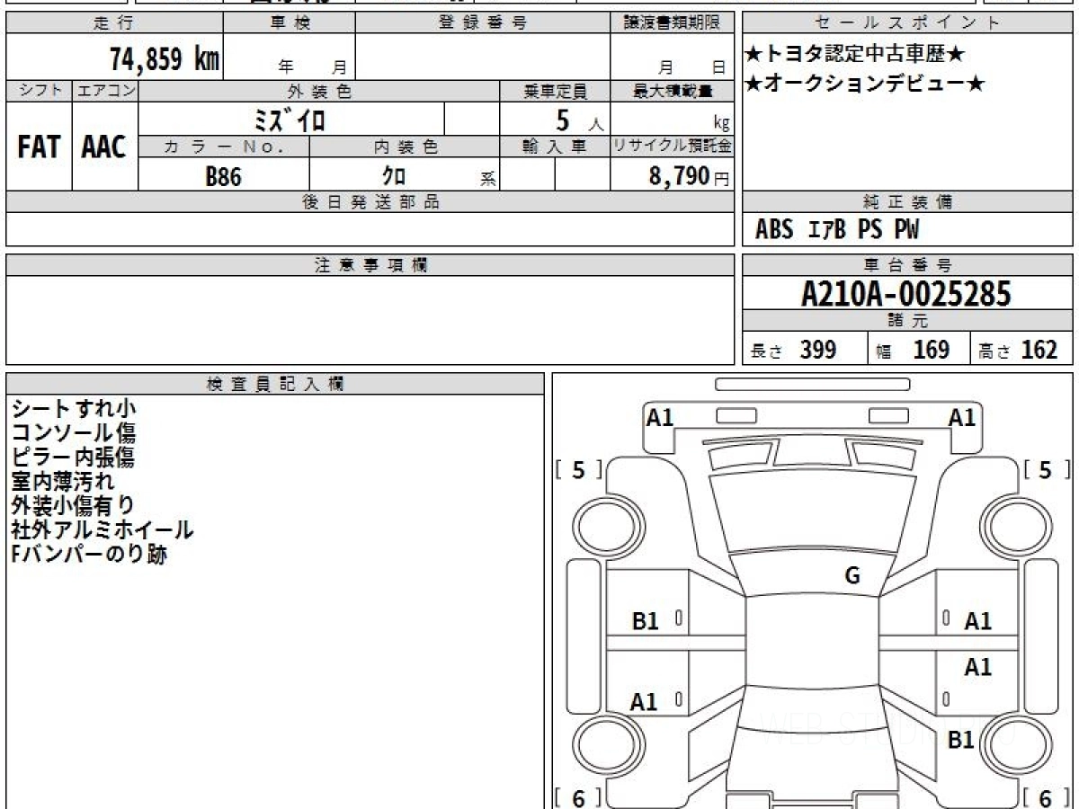Viewport: 1079px width, 809px height.
Task: Click the height value 高さ 162
Action: tap(1019, 351)
